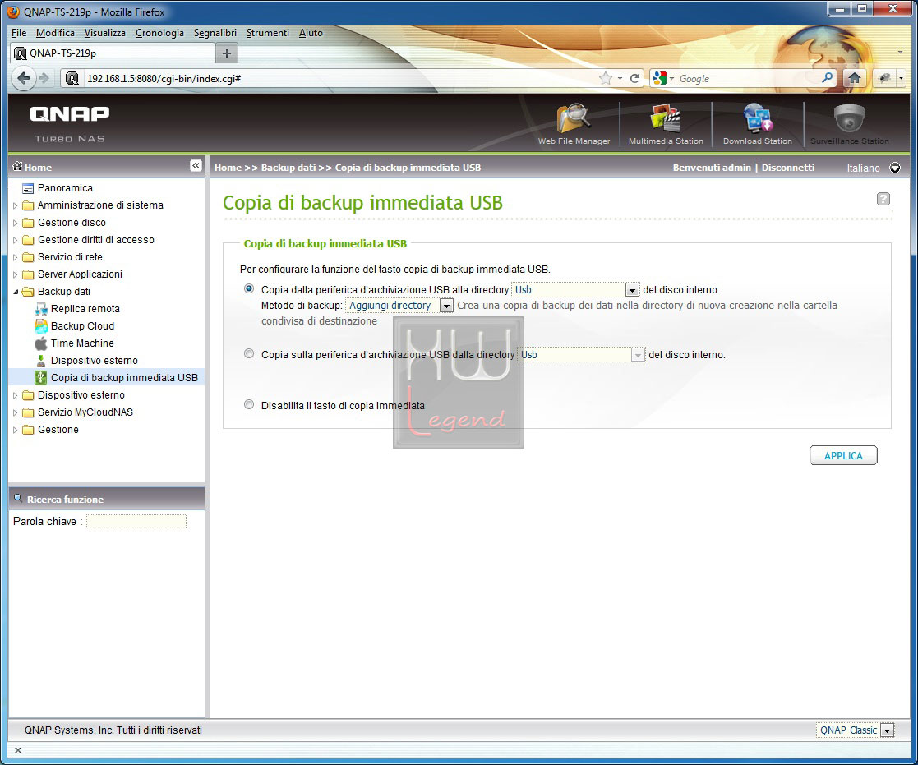The width and height of the screenshot is (918, 765).
Task: Click the Parola chiave search field
Action: click(136, 521)
